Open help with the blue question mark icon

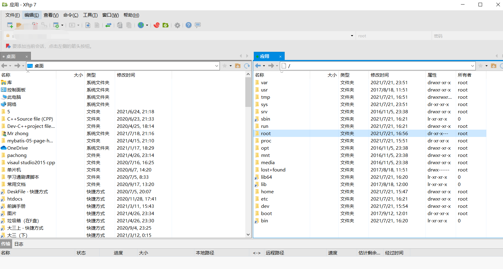189,25
